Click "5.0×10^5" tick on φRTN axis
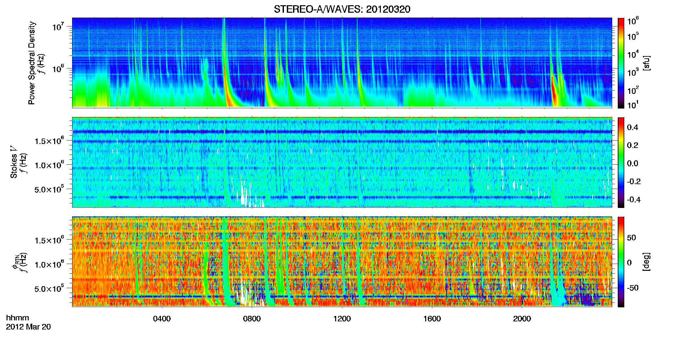This screenshot has width=684, height=352. tap(49, 288)
